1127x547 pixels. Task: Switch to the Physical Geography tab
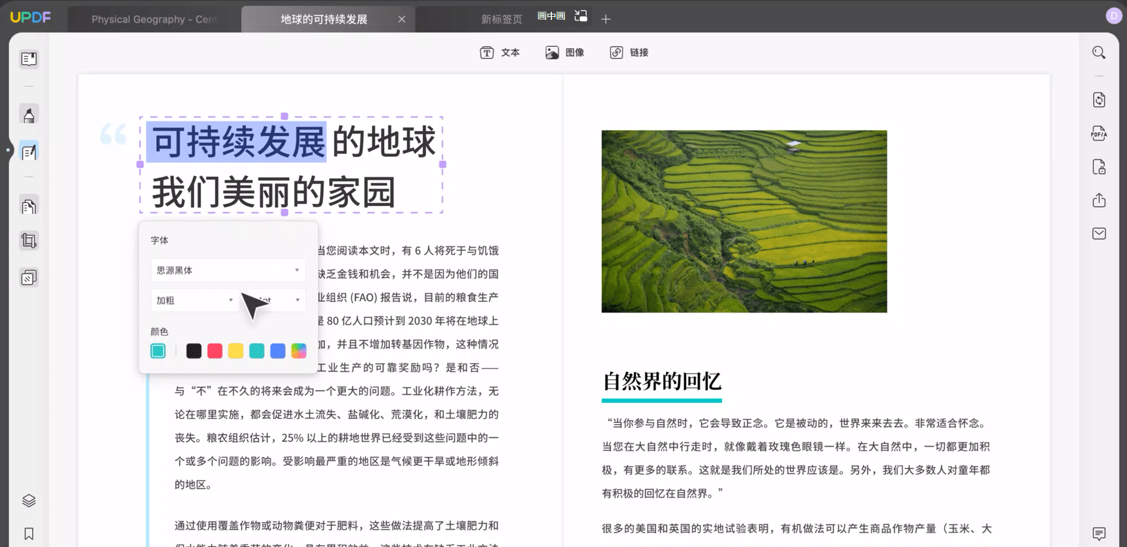coord(154,19)
